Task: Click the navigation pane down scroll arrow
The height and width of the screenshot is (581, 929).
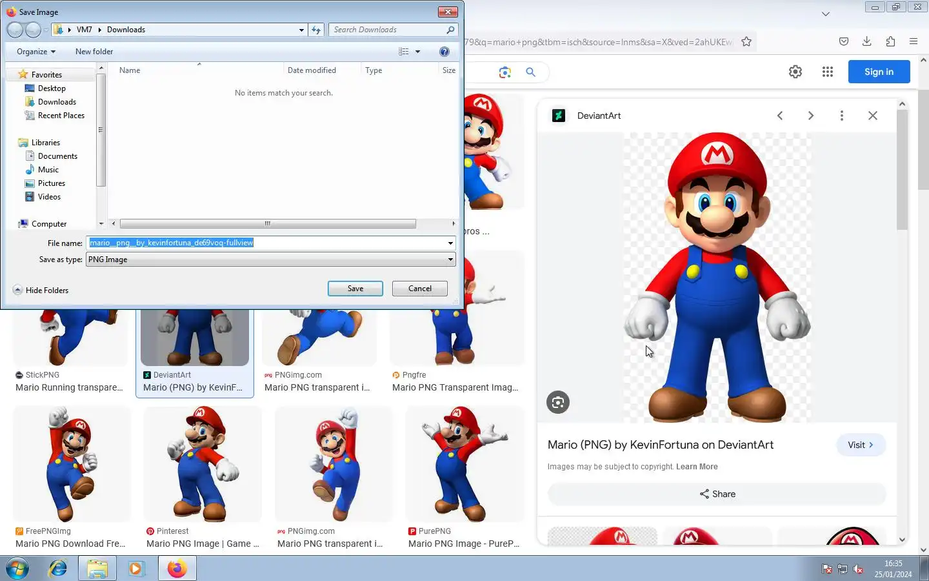Action: pos(101,224)
